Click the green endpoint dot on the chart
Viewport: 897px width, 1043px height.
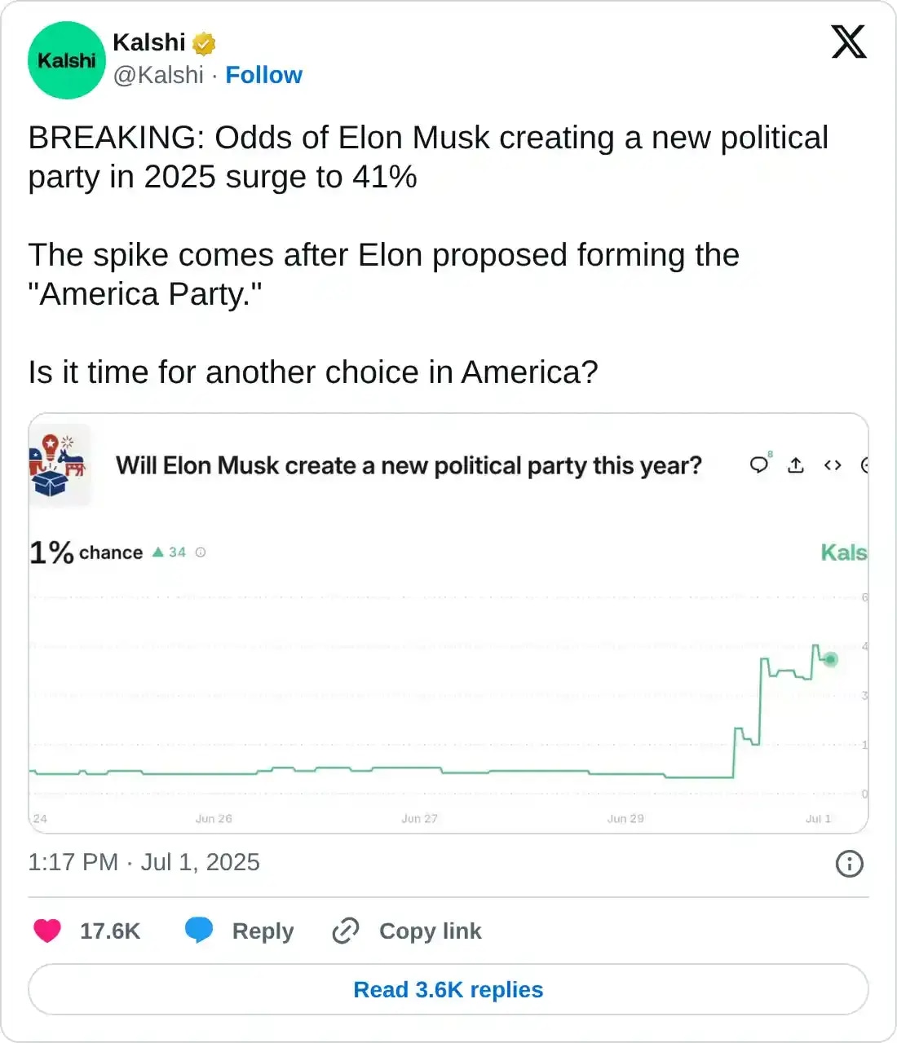(x=830, y=659)
